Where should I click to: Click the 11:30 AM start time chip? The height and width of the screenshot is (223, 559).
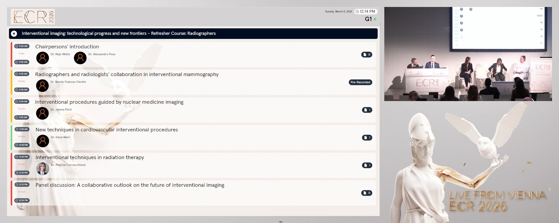click(x=22, y=46)
